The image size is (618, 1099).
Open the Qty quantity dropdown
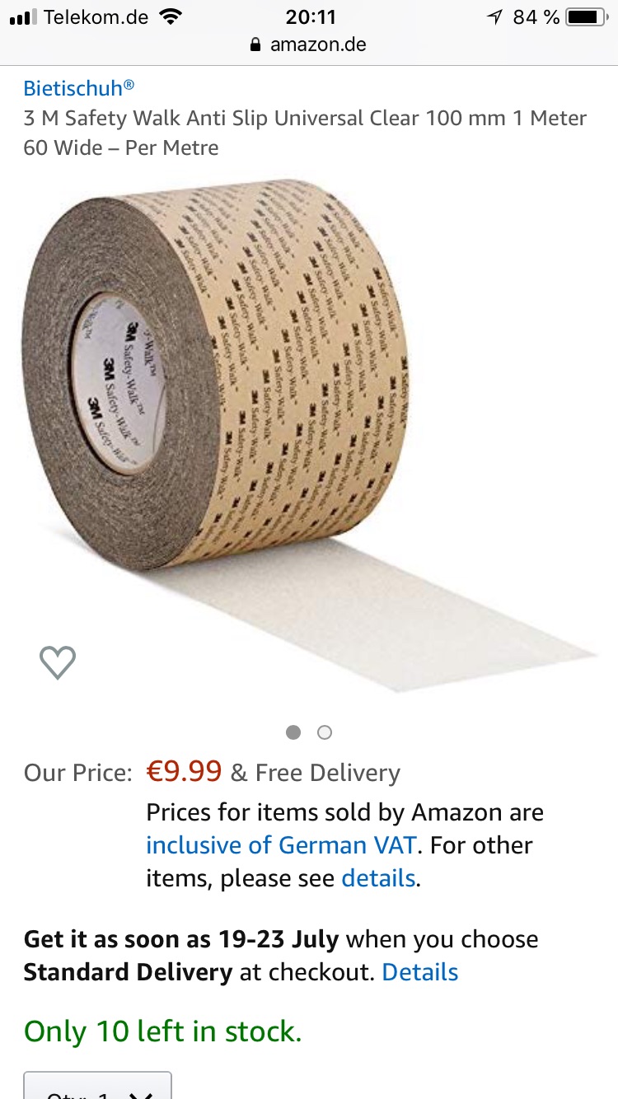[97, 1086]
